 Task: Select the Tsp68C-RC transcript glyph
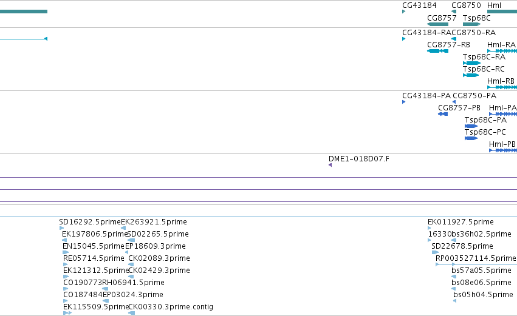[x=471, y=75]
